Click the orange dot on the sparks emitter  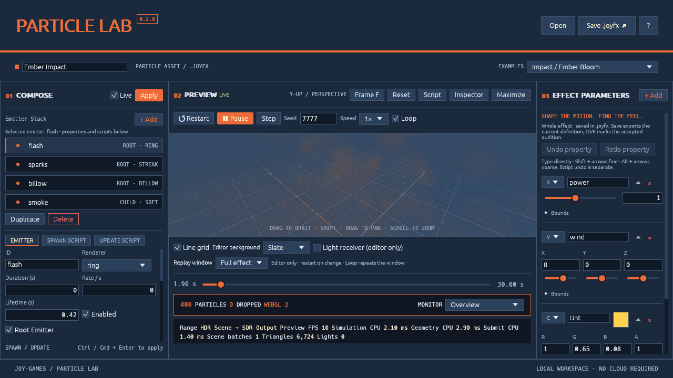coord(18,164)
